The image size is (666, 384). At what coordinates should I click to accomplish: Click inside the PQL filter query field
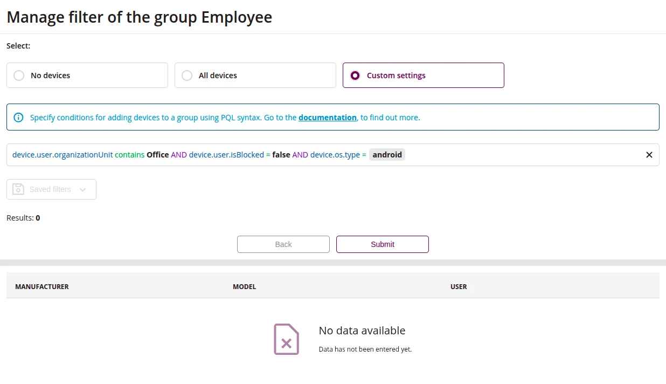click(333, 155)
